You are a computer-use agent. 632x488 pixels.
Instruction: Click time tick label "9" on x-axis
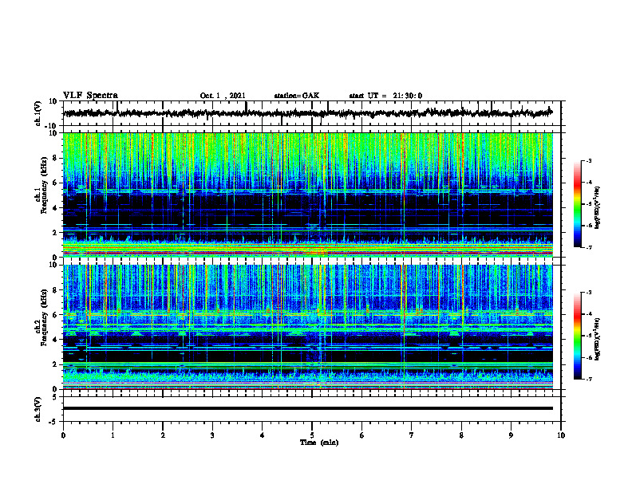(x=511, y=435)
